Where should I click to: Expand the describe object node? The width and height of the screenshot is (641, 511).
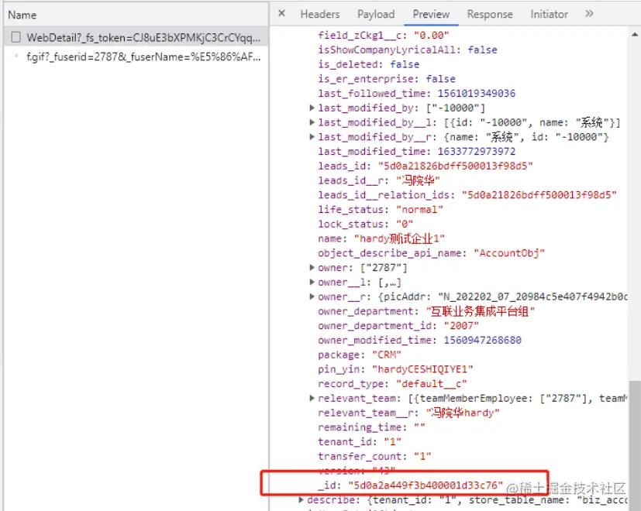[302, 499]
